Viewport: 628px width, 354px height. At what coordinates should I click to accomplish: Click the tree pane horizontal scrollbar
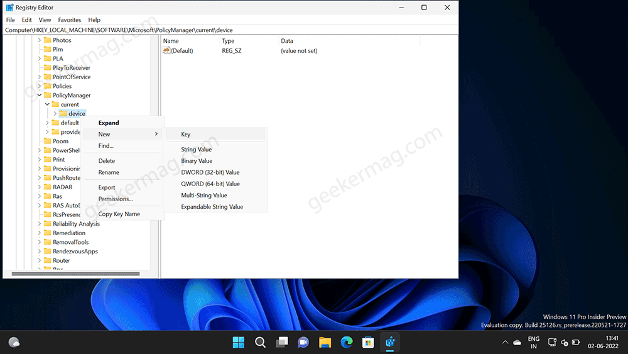(x=76, y=274)
